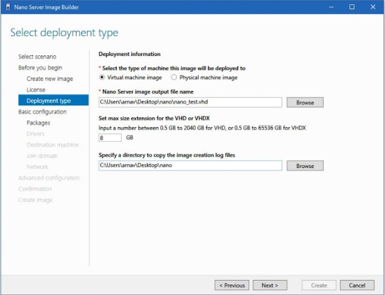This screenshot has width=385, height=295.
Task: Open Basic configuration section
Action: coord(42,111)
